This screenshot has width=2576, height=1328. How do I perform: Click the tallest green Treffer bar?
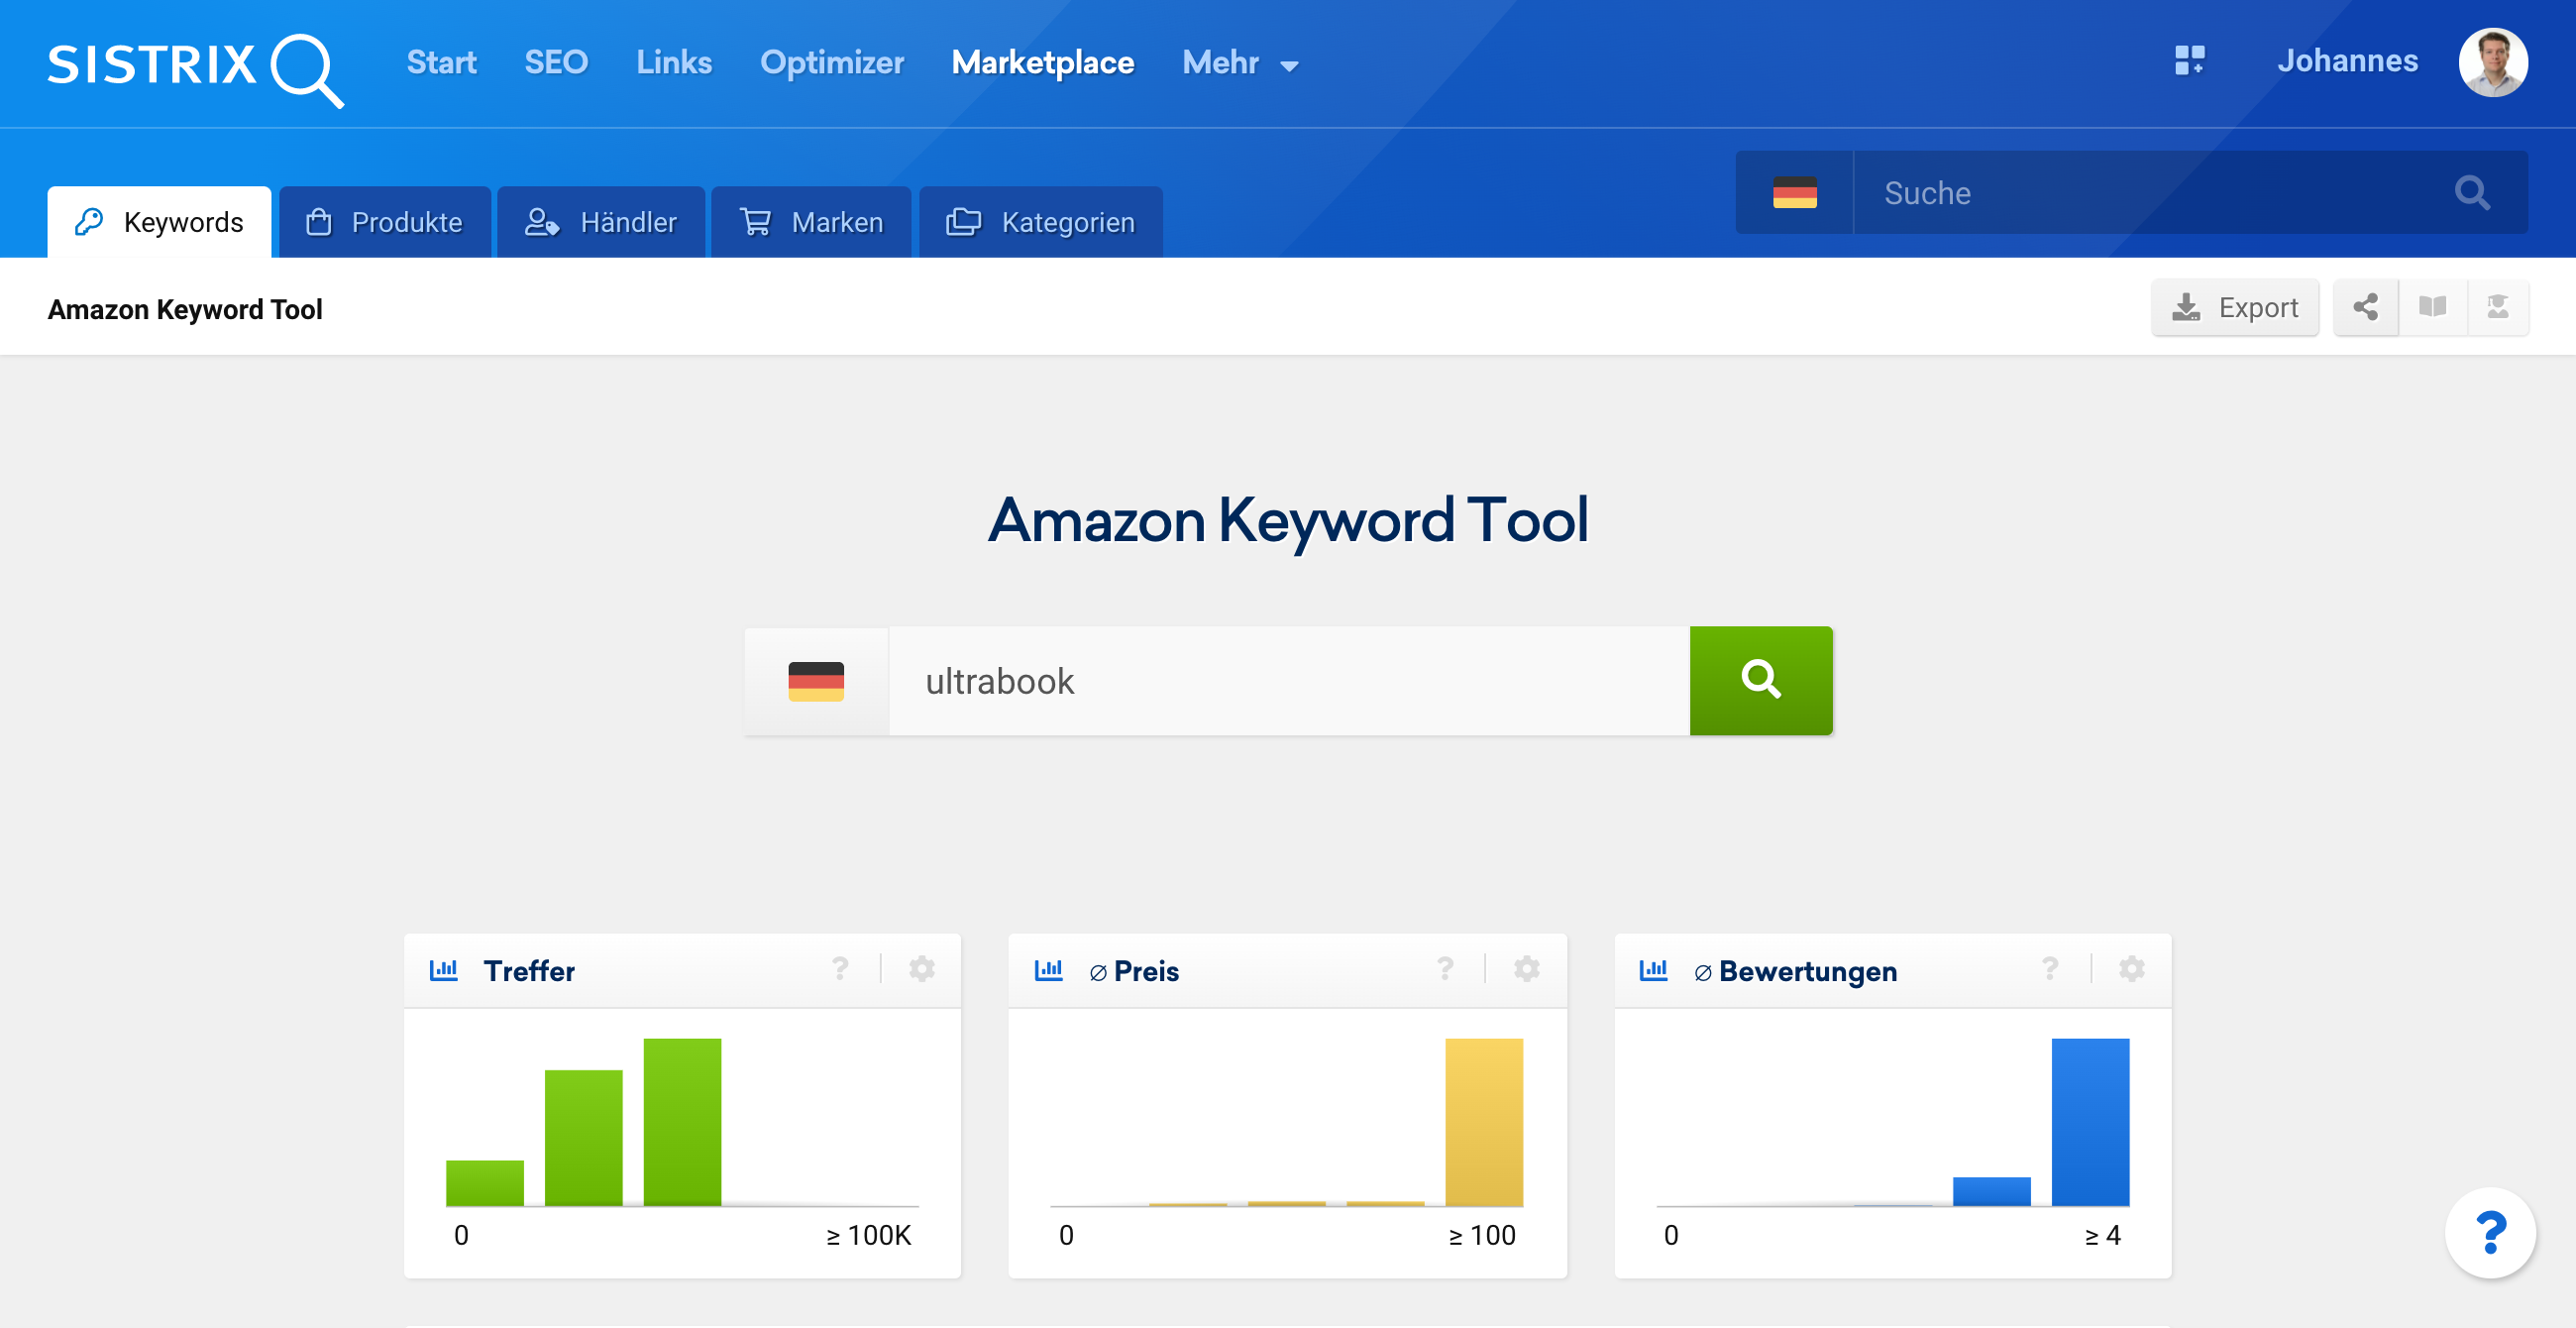tap(682, 1121)
